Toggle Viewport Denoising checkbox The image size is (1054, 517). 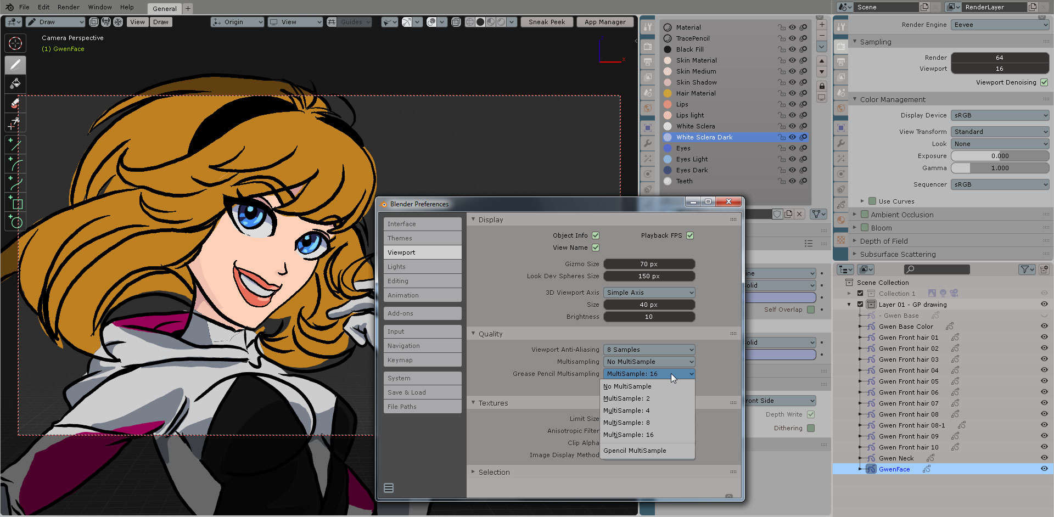click(x=1044, y=82)
